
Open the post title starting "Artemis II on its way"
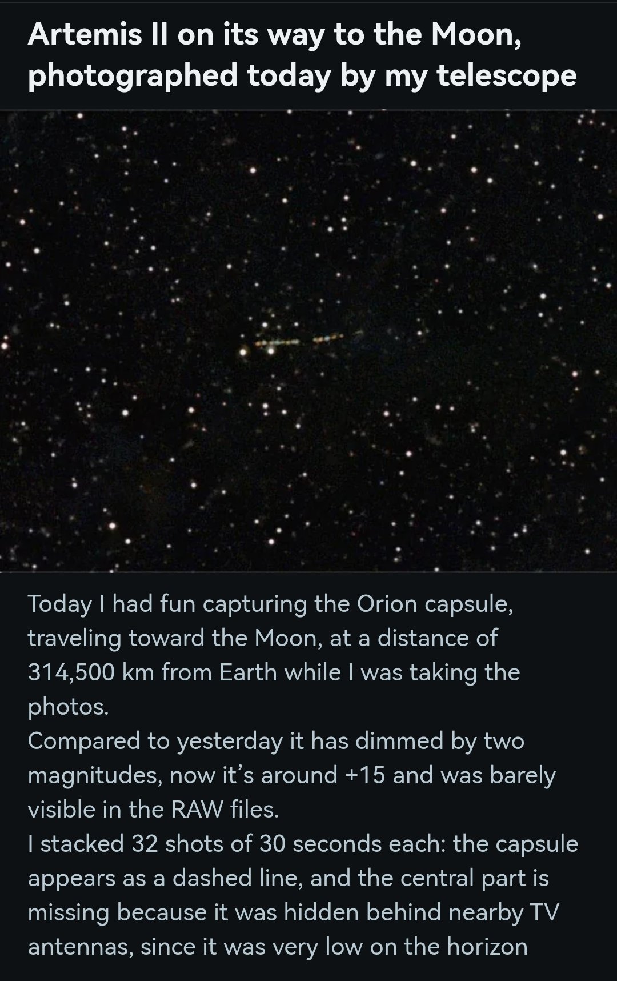tap(274, 35)
